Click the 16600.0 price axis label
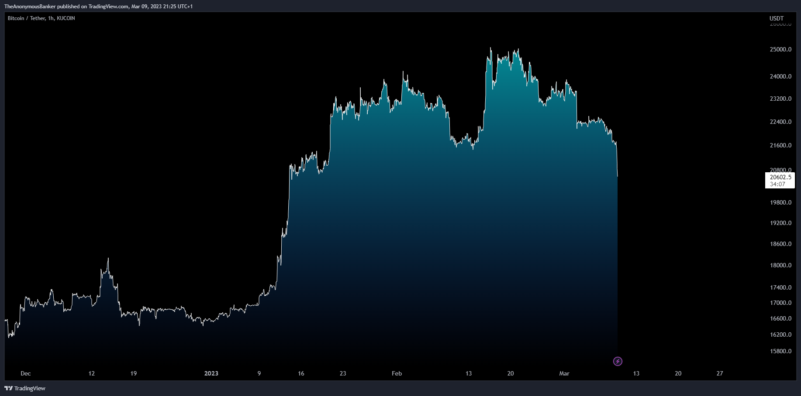Screen dimensions: 801x396 tap(780, 318)
